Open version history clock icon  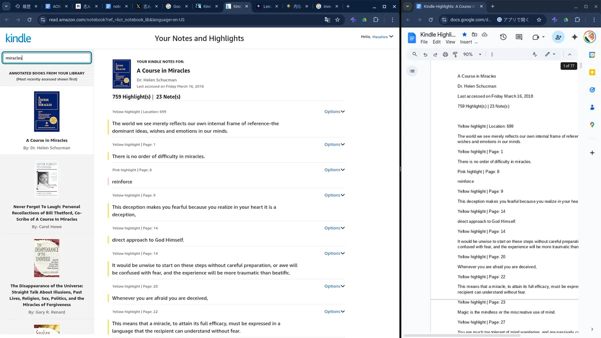coord(503,38)
